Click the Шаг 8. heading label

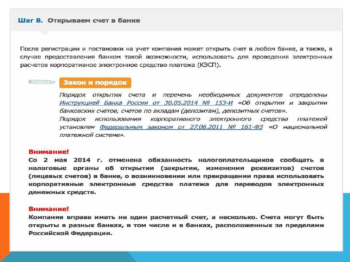[x=30, y=20]
